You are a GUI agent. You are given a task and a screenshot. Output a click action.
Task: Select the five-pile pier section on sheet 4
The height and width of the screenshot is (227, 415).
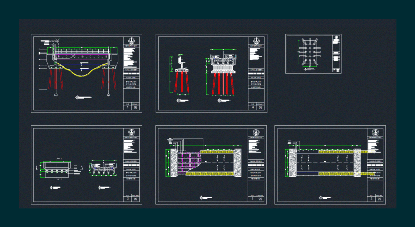[x=222, y=72]
